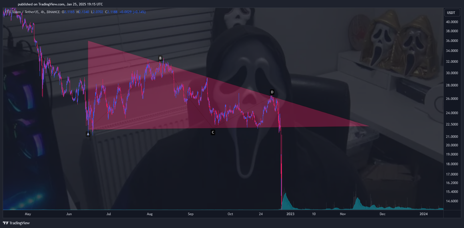Select pattern point label A
The image size is (464, 228).
88,134
